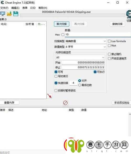
Task: Copy selected addresses using the red arrow
Action: point(50,96)
